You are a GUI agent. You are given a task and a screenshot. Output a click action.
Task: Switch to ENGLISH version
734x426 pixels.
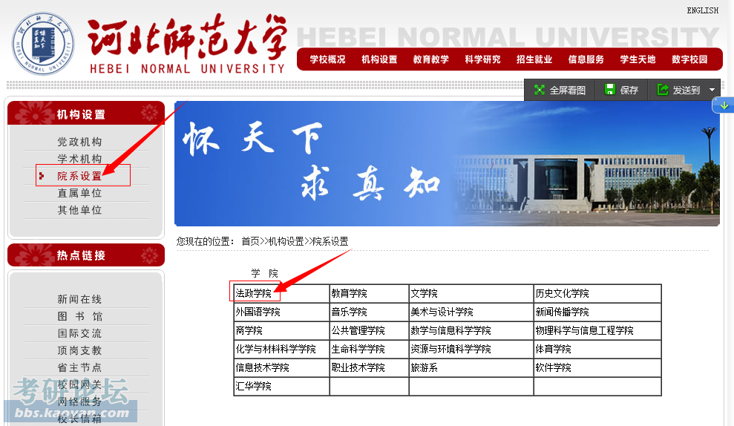[x=702, y=11]
